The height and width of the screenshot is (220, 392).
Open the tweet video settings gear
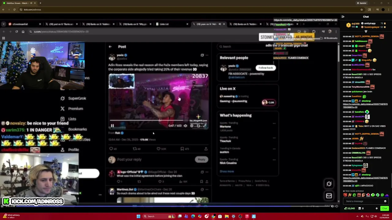(192, 126)
